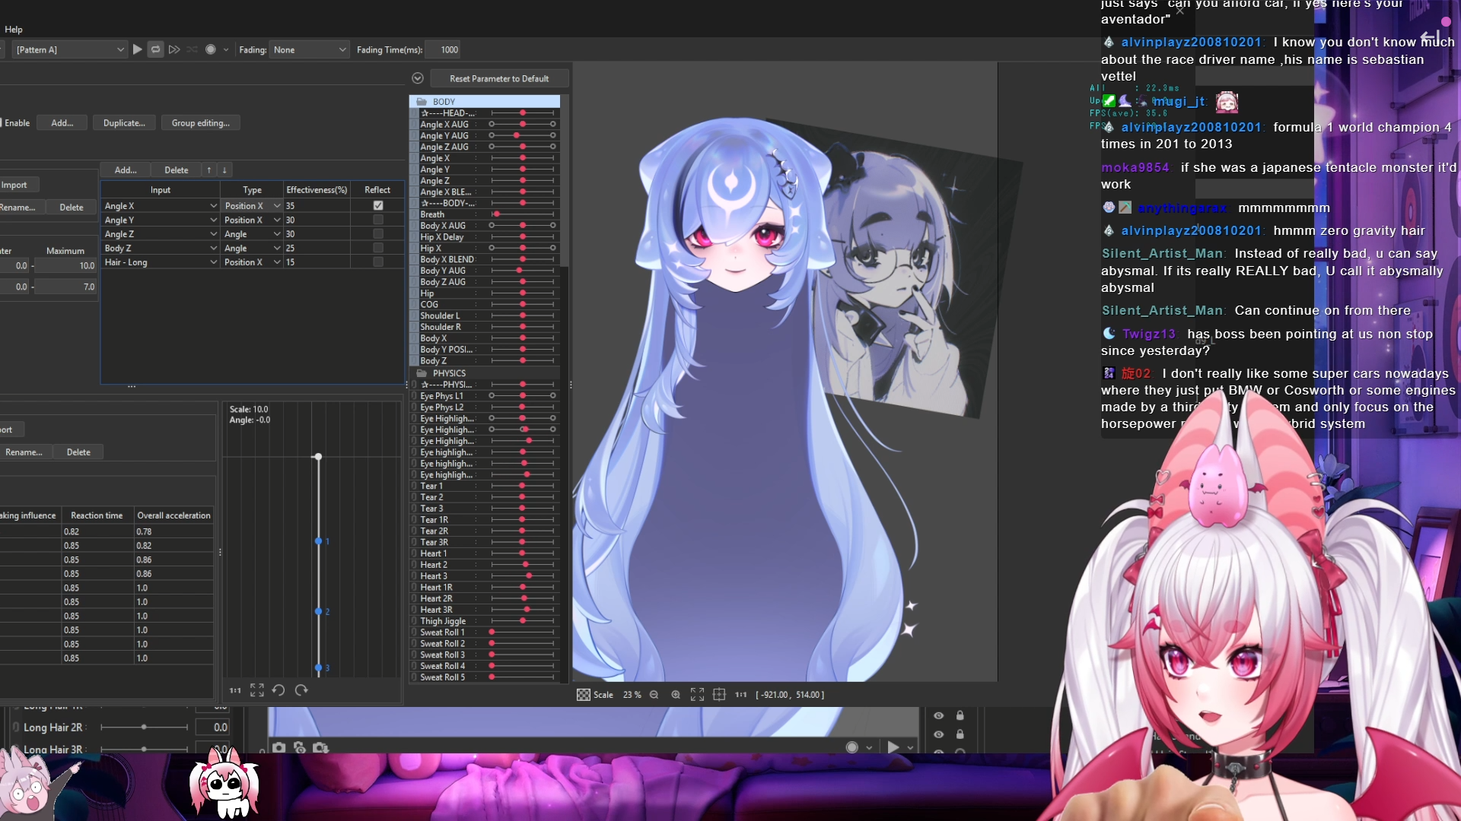Click the fit-to-screen icon beside Scale
Viewport: 1461px width, 821px height.
pyautogui.click(x=697, y=695)
